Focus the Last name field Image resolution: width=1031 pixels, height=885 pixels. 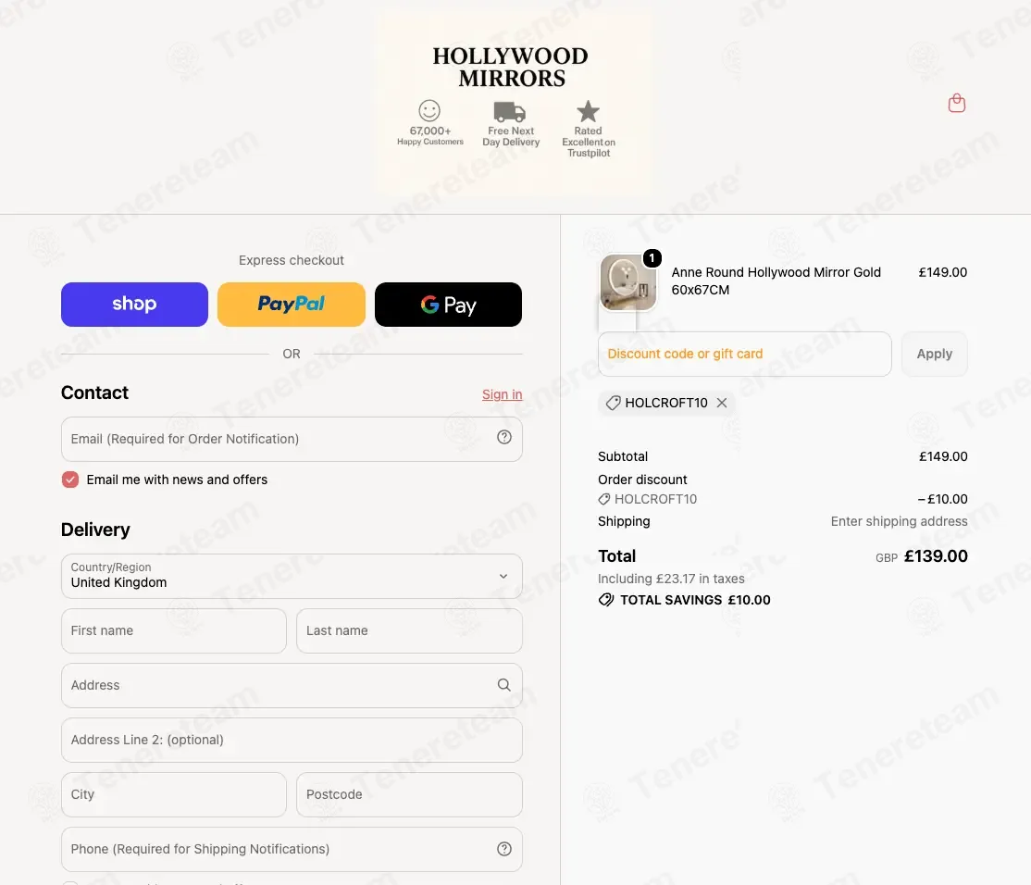(410, 630)
